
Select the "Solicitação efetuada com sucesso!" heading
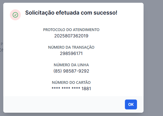point(71,13)
